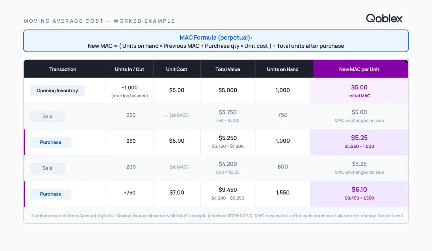Click the '$6.10' new MAC value
Image resolution: width=432 pixels, height=251 pixels.
tap(359, 190)
